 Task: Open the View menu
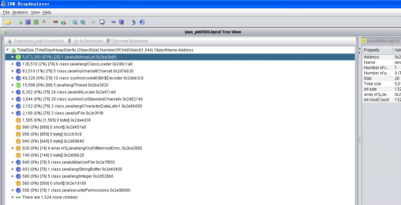35,12
